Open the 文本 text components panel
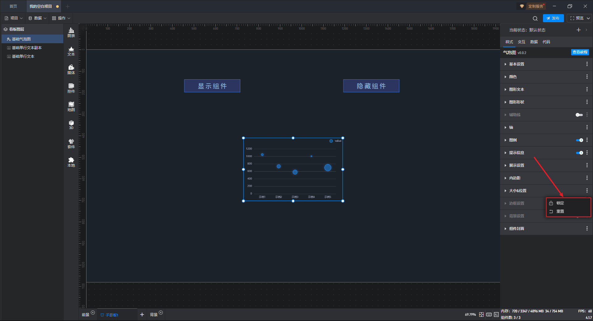 tap(71, 51)
